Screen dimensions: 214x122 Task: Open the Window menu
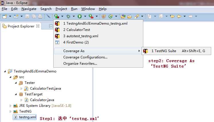click(x=88, y=9)
